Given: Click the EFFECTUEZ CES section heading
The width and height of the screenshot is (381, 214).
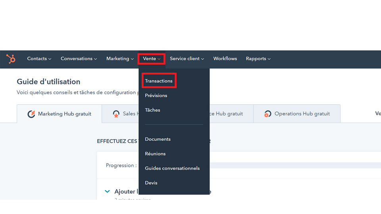Looking at the screenshot, I should 117,141.
